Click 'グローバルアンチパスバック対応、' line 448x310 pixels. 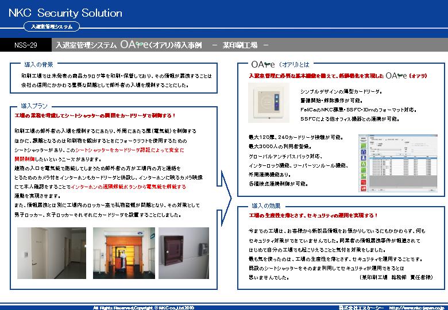285,156
